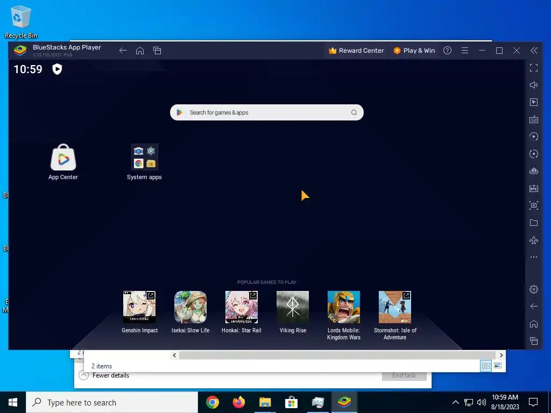
Task: Open the Isekai:Slow Life game tile
Action: (x=190, y=312)
